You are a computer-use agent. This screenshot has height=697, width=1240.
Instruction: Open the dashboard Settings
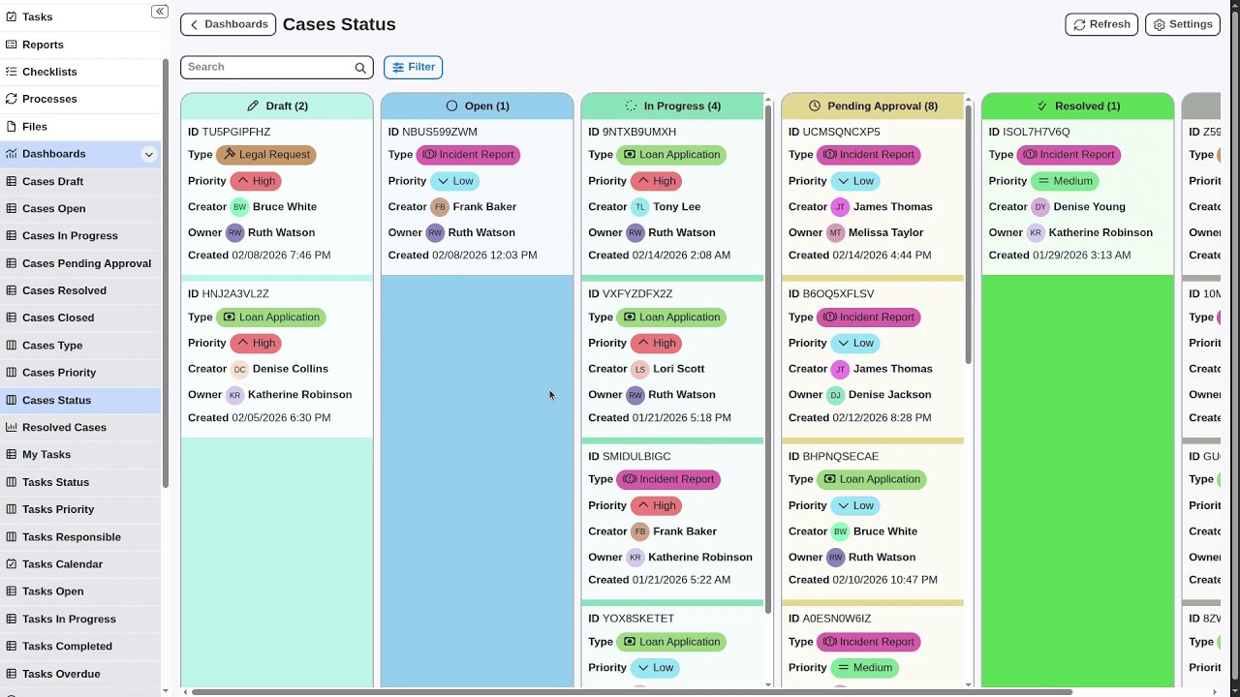coord(1182,24)
